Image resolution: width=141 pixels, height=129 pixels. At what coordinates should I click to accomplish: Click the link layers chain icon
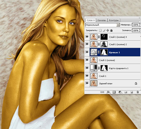pyautogui.click(x=102, y=92)
